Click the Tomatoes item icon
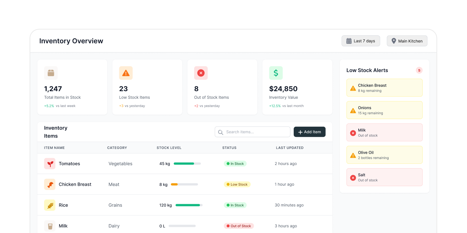467x233 pixels. click(50, 163)
